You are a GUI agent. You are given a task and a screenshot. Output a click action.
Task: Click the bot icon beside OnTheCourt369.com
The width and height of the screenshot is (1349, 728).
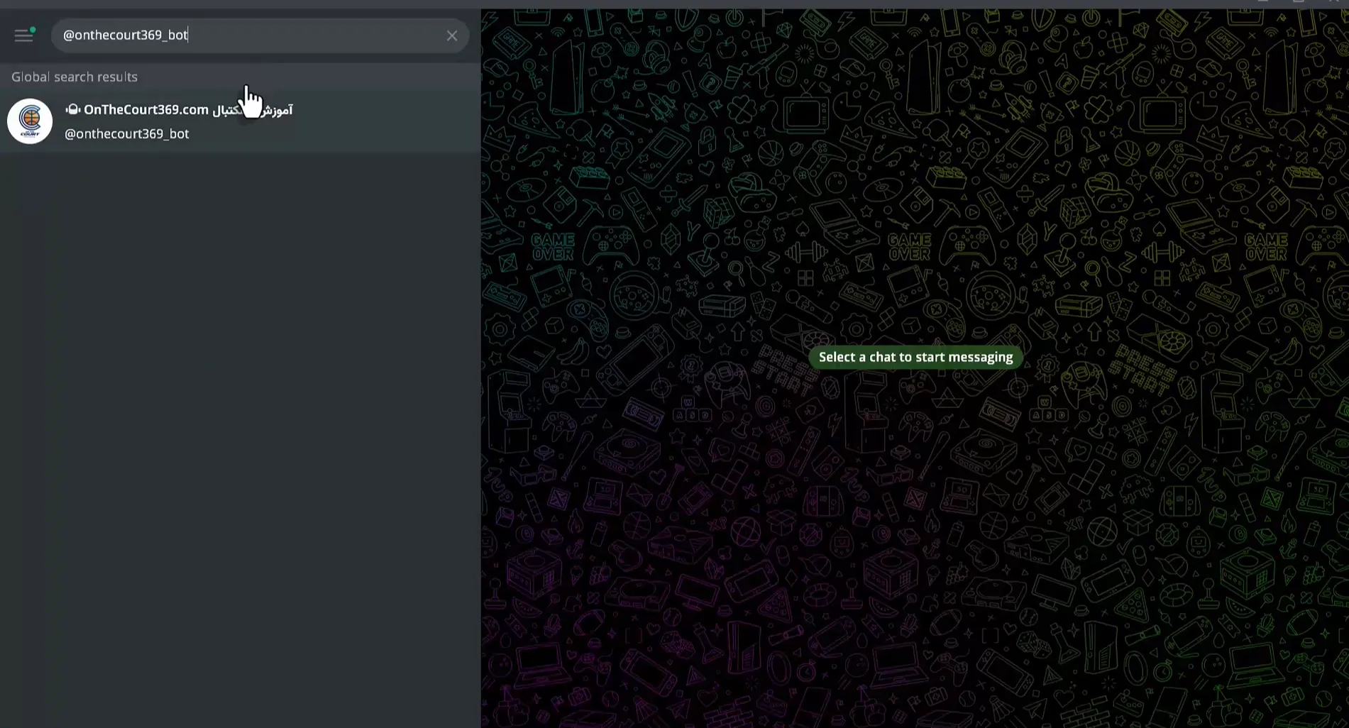[72, 109]
